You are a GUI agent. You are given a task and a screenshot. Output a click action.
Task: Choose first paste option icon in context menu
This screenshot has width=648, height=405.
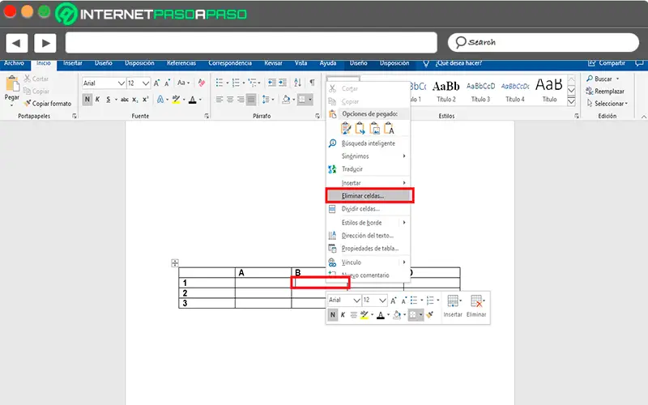click(346, 129)
